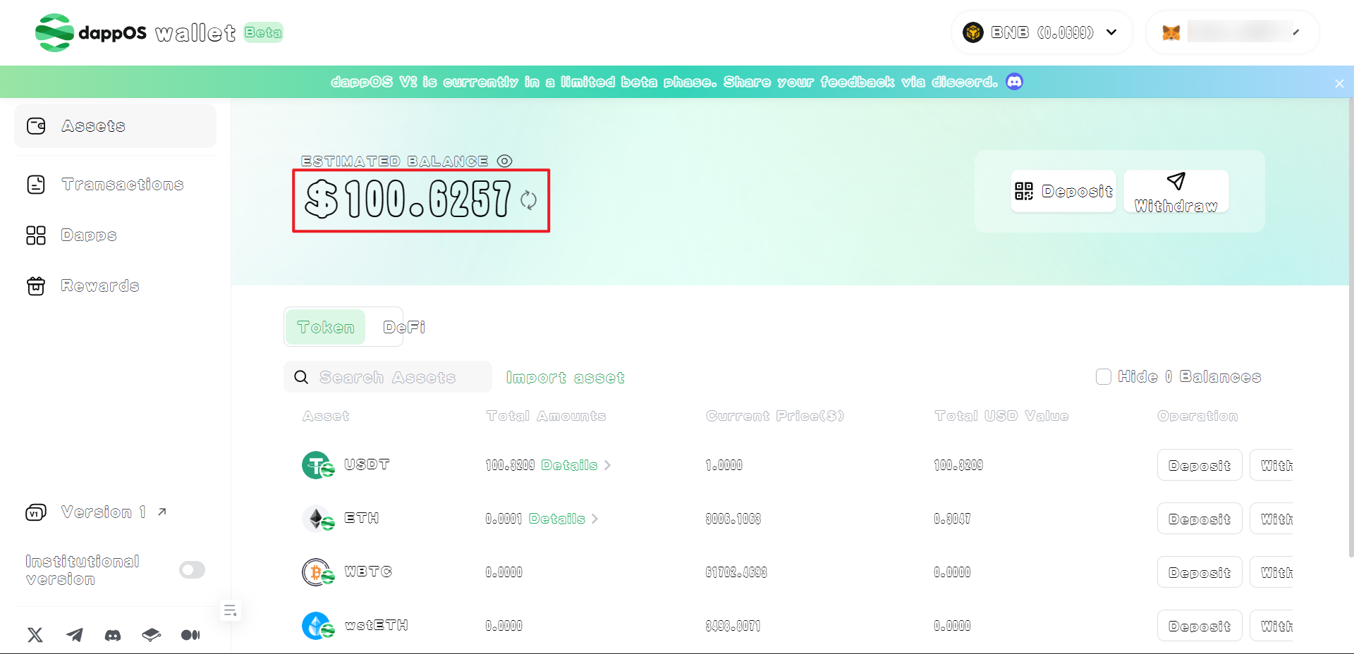Click the ETH token icon
This screenshot has width=1354, height=654.
317,519
